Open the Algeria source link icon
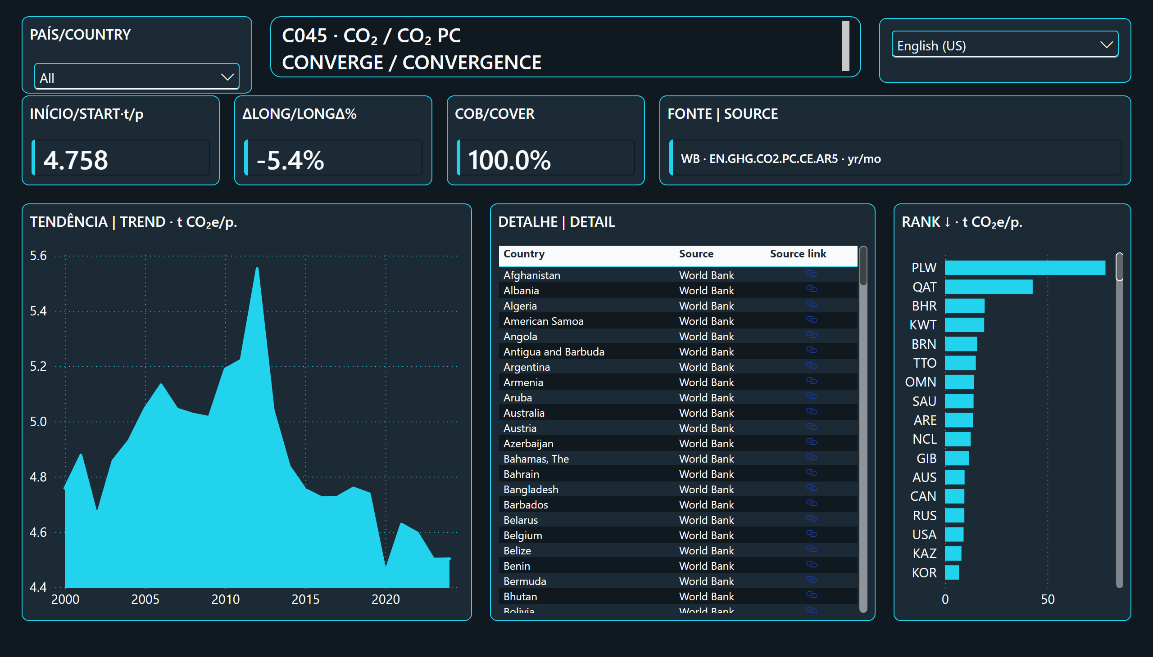 (x=811, y=305)
